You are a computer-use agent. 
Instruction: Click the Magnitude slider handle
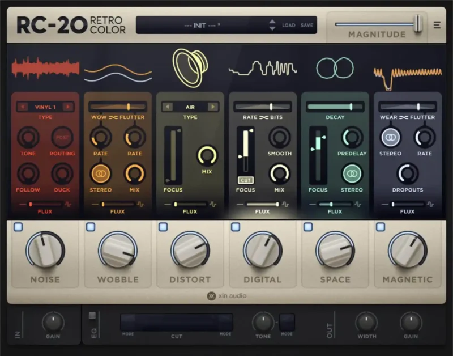pyautogui.click(x=418, y=23)
